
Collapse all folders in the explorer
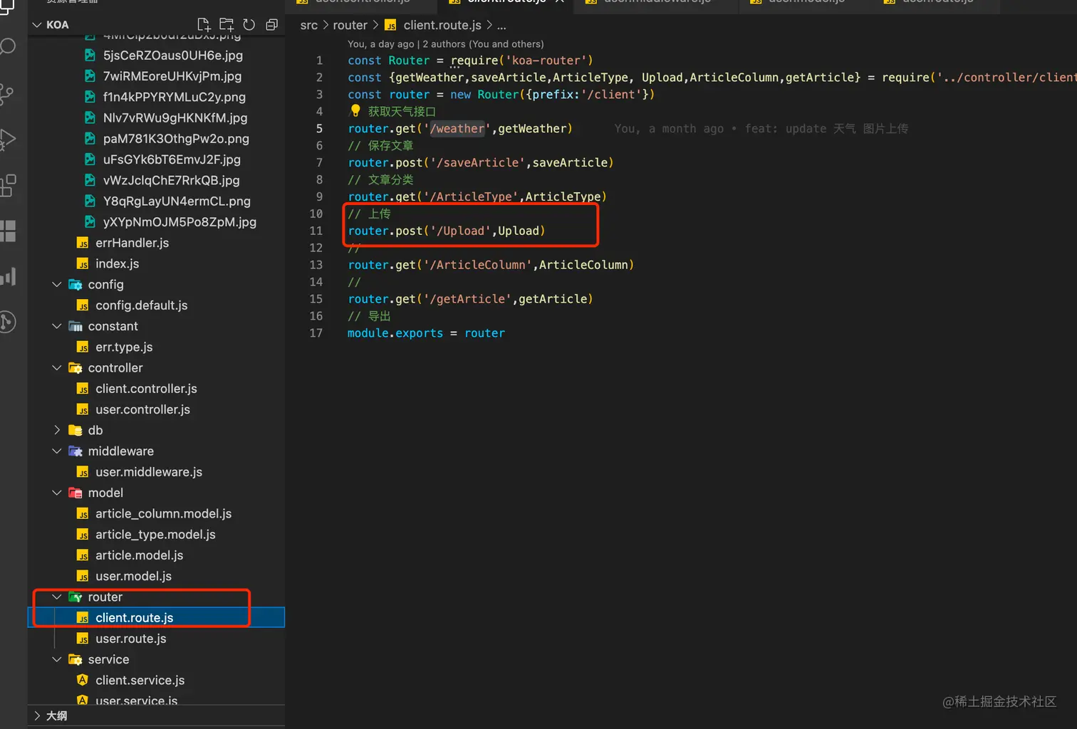click(x=271, y=25)
